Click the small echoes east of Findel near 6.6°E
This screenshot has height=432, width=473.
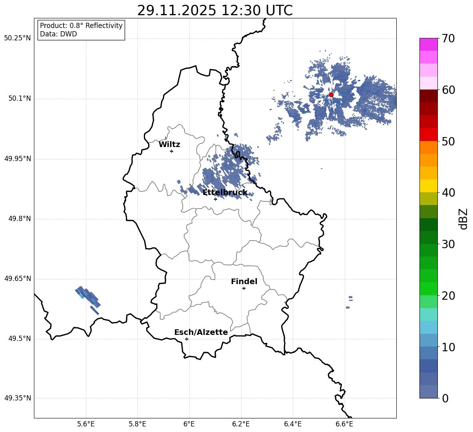349,302
